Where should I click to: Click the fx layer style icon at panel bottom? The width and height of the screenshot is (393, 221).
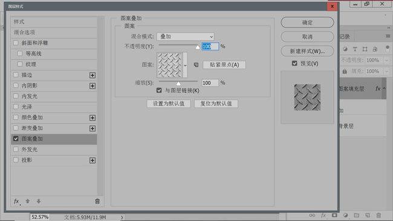point(323,215)
